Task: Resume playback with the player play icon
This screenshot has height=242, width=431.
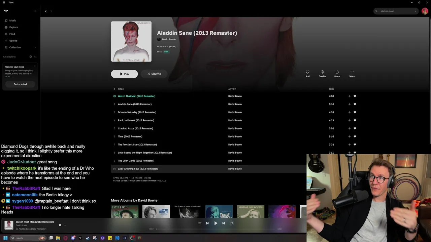Action: (x=216, y=223)
